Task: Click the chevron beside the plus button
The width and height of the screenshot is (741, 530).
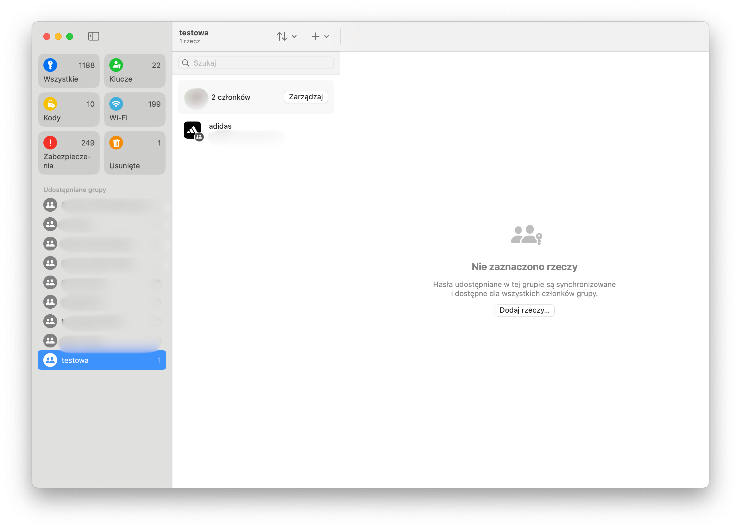Action: pos(327,37)
